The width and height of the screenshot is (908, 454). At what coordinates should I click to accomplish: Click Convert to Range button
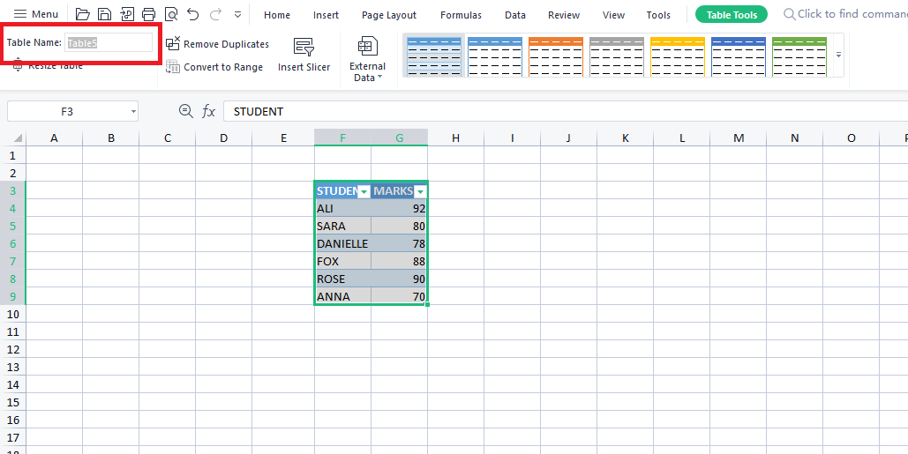214,67
